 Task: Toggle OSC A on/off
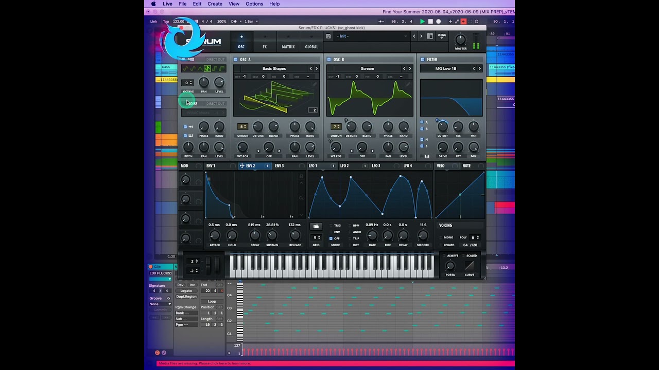click(x=236, y=60)
